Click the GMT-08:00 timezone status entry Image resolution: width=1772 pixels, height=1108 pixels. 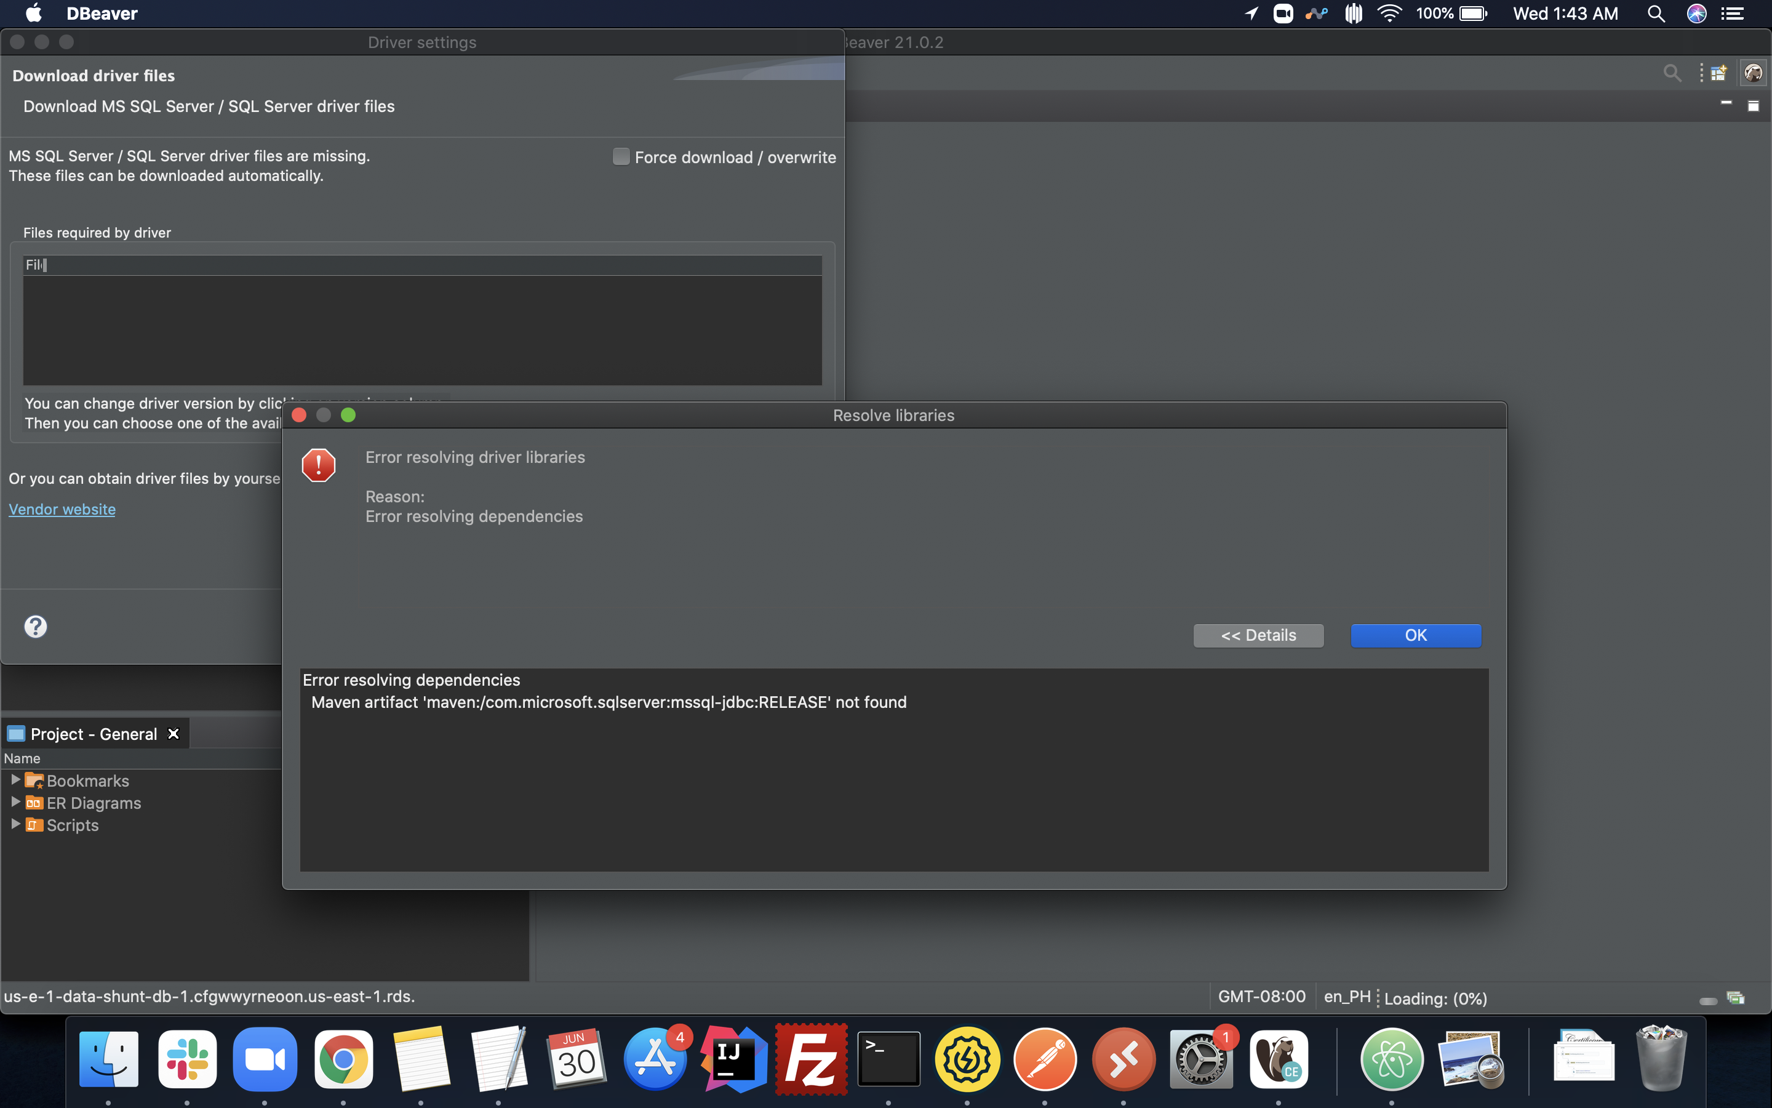[1261, 997]
